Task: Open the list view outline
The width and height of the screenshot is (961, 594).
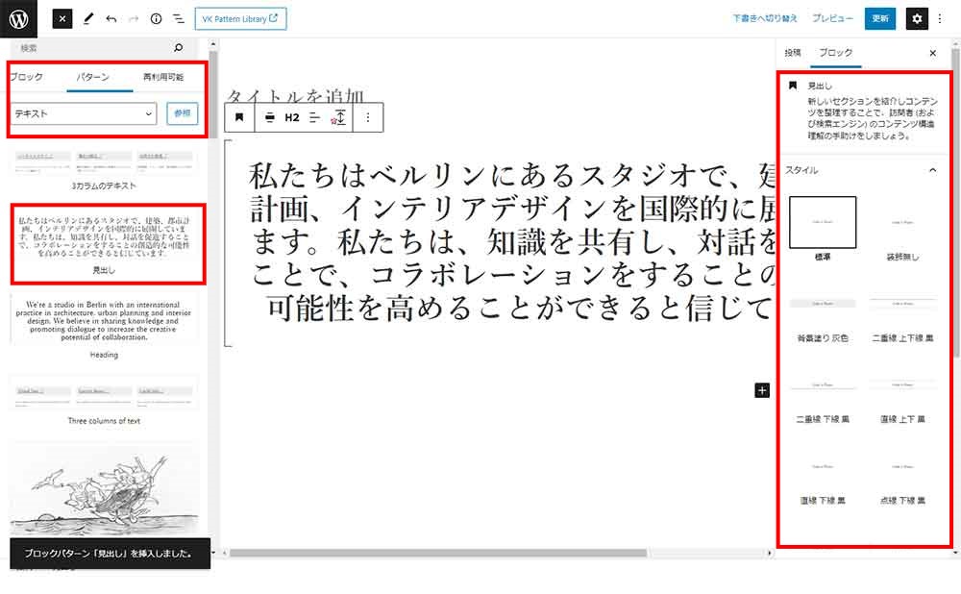Action: [x=179, y=18]
